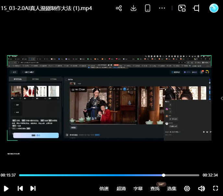The image size is (223, 196).
Task: Open the 选集 episode list
Action: 172,189
